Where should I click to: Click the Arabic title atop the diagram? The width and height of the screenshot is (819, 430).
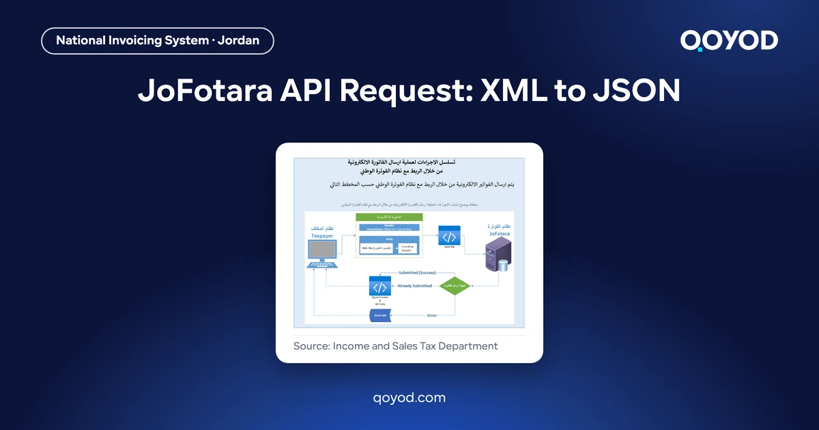tap(401, 167)
